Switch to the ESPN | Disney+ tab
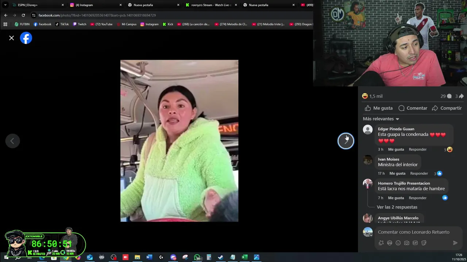The image size is (467, 262). pos(38,5)
